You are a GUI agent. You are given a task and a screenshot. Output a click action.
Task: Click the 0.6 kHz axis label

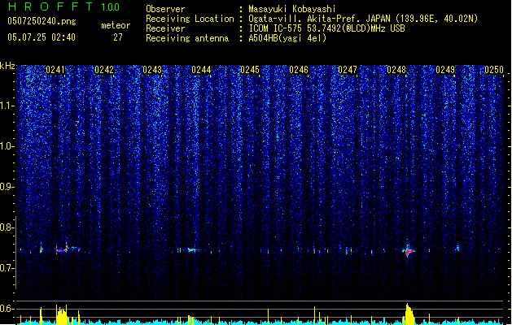click(7, 309)
